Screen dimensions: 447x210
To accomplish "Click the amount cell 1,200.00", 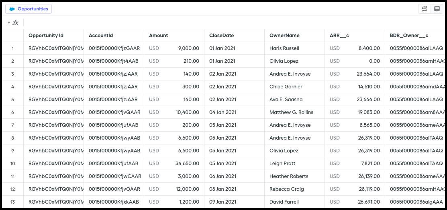I will tap(174, 202).
